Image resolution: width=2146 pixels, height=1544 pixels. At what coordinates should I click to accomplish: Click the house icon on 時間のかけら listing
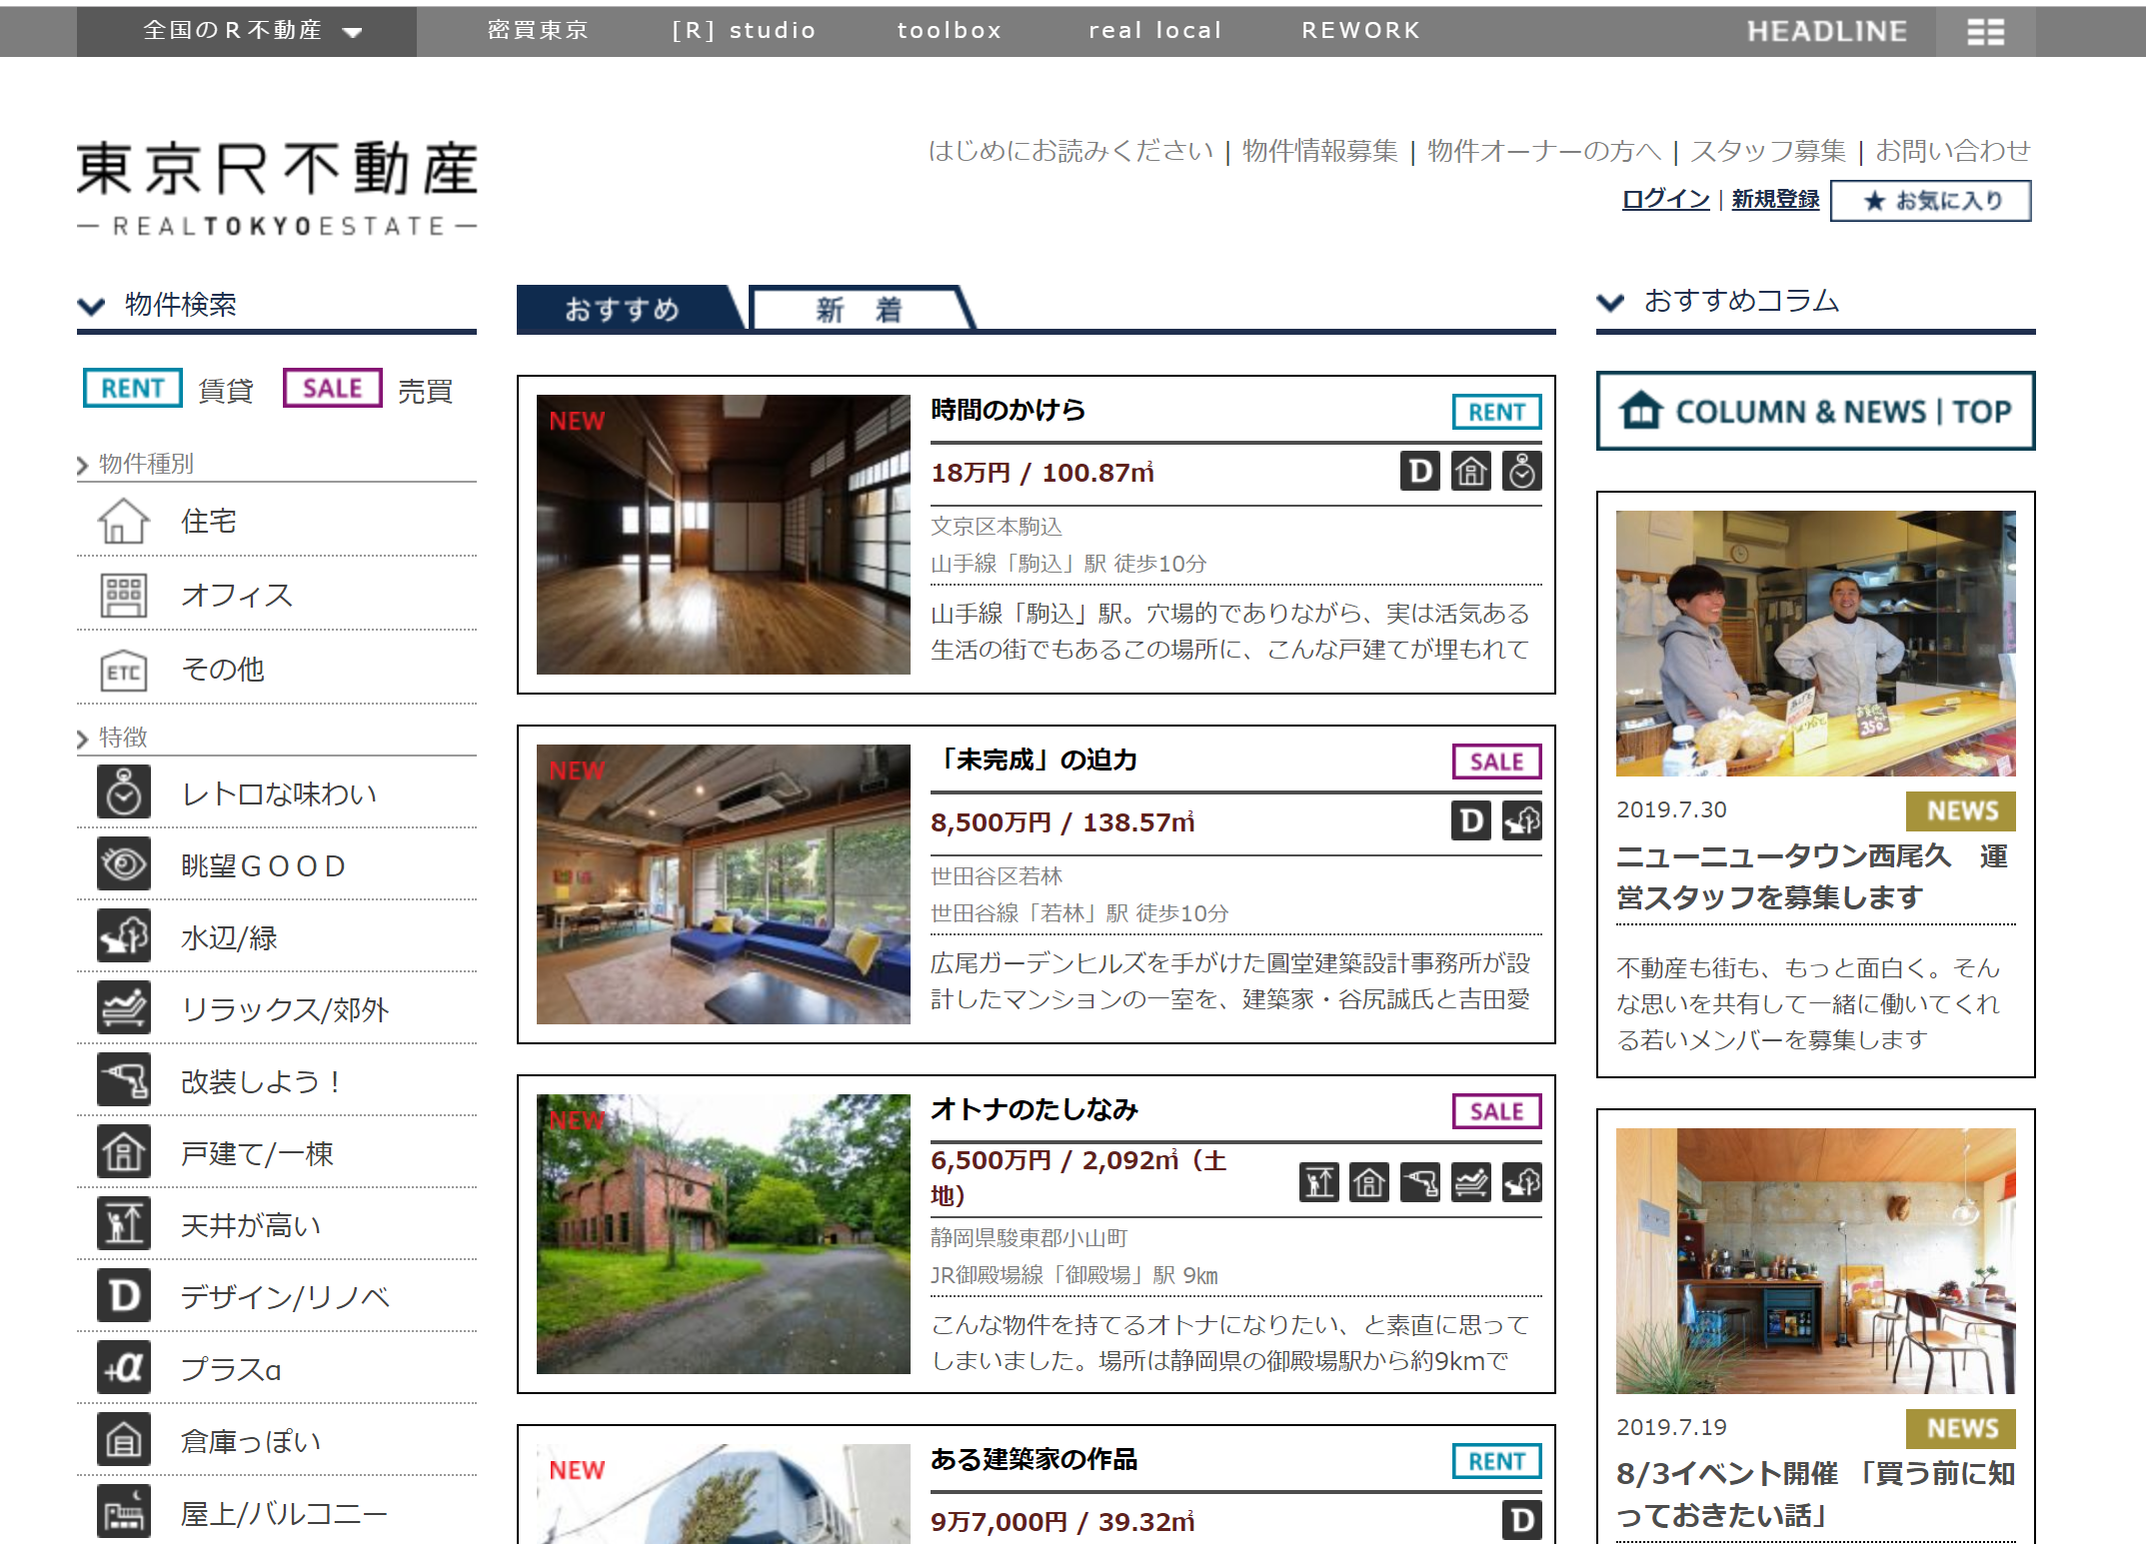tap(1471, 472)
